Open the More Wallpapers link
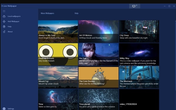176x110 pixels. click(47, 13)
